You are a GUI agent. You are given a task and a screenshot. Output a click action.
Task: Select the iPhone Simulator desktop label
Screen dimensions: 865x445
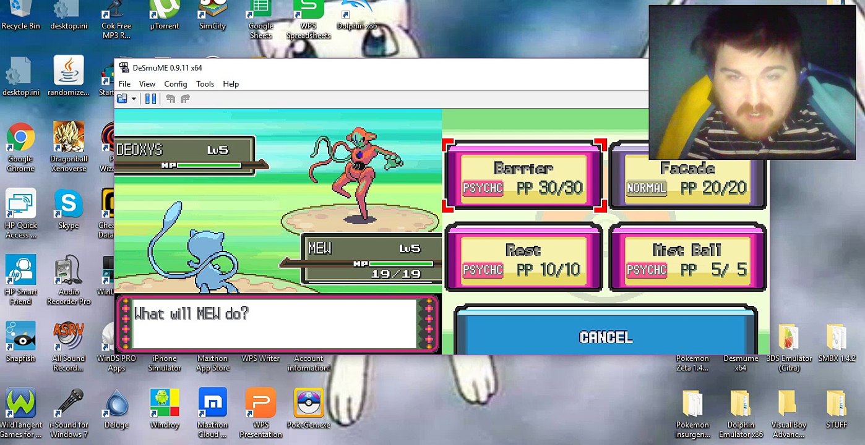point(165,363)
